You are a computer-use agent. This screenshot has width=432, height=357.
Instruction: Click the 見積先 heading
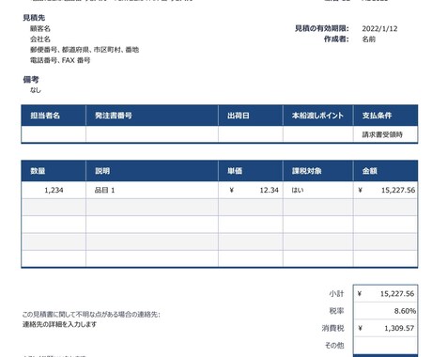34,18
